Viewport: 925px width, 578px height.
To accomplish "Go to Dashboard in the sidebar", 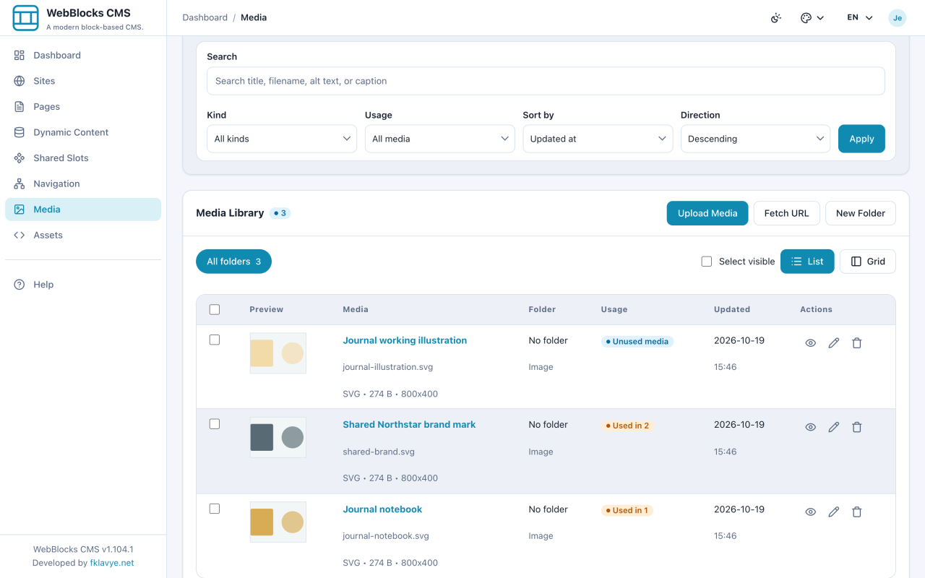I will pos(83,55).
